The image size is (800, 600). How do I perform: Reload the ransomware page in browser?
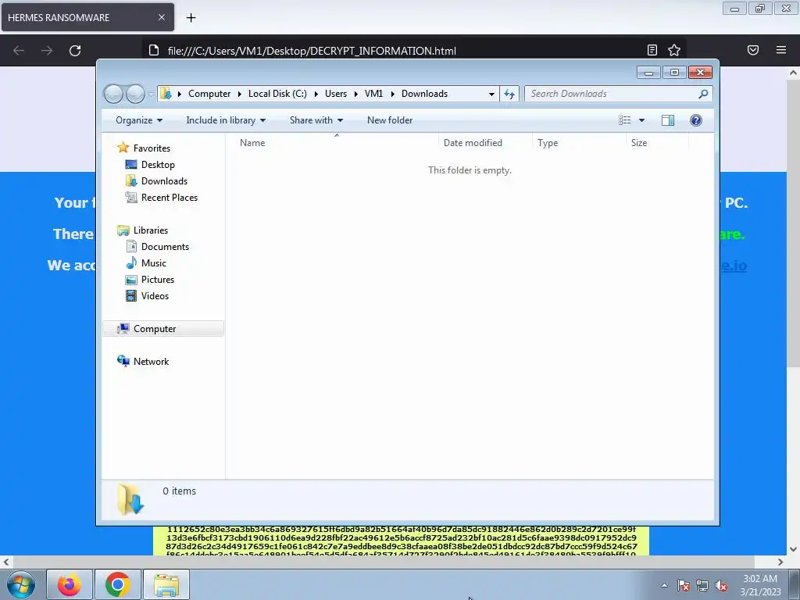click(x=75, y=51)
